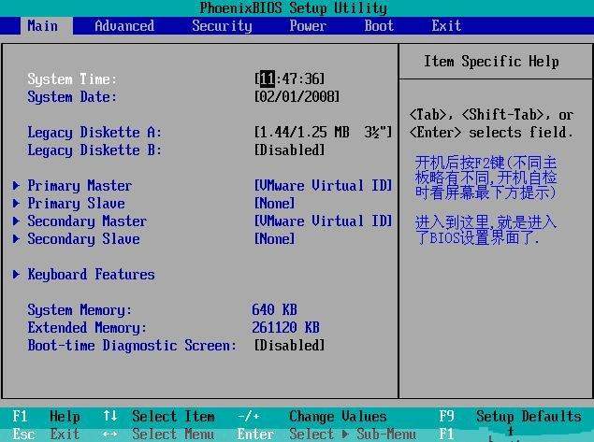Viewport: 594px width, 442px height.
Task: Toggle Boot-time Diagnostic Screen setting
Action: pyautogui.click(x=290, y=346)
